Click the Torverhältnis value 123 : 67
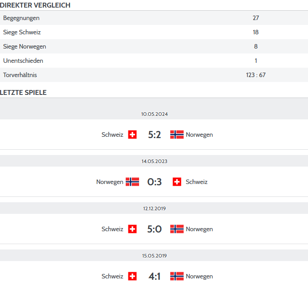 point(256,75)
